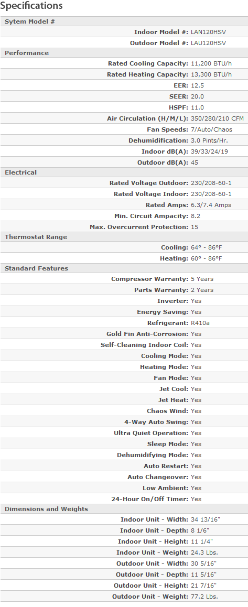The height and width of the screenshot is (607, 248).
Task: Click the Rated Amps value
Action: 211,205
